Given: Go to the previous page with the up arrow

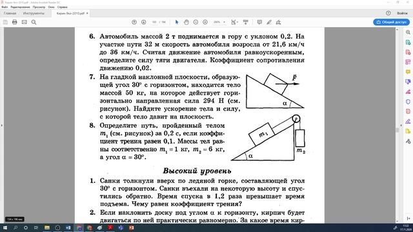Looking at the screenshot, I should (134, 23).
